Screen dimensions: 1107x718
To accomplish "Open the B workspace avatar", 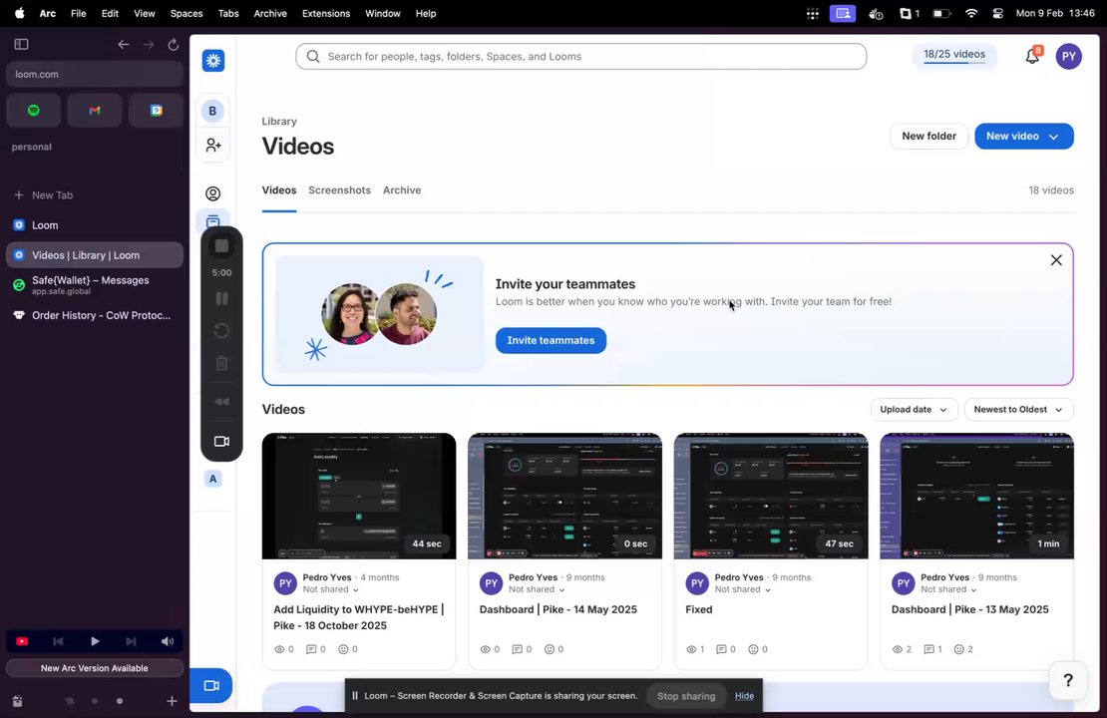I will (x=212, y=111).
